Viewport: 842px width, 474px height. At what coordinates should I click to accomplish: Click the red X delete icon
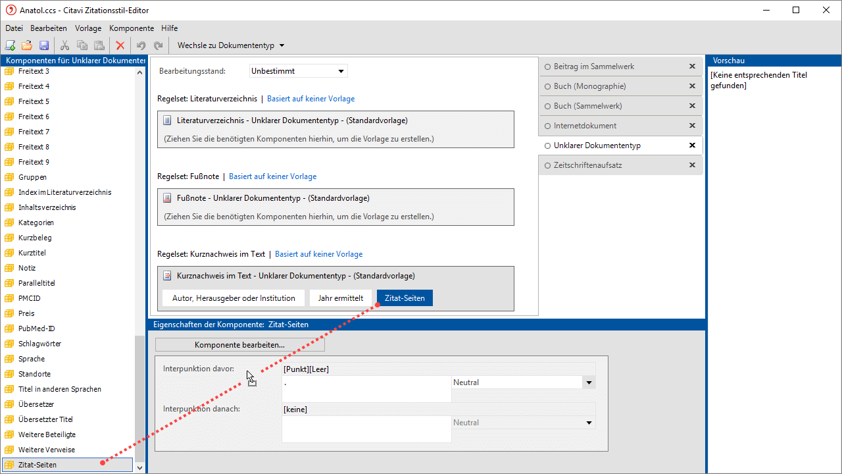[120, 45]
